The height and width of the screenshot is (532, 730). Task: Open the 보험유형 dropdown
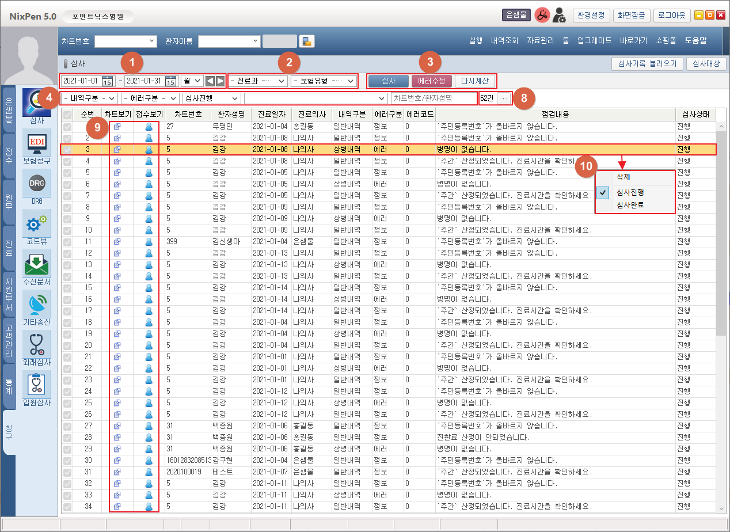pos(324,81)
